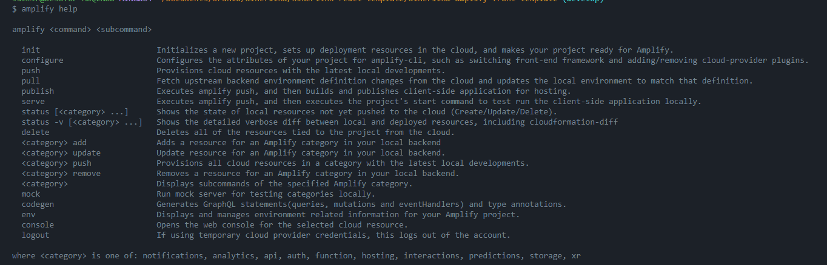Screen dimensions: 827x265
Task: Click the 'mock' command name
Action: 31,194
